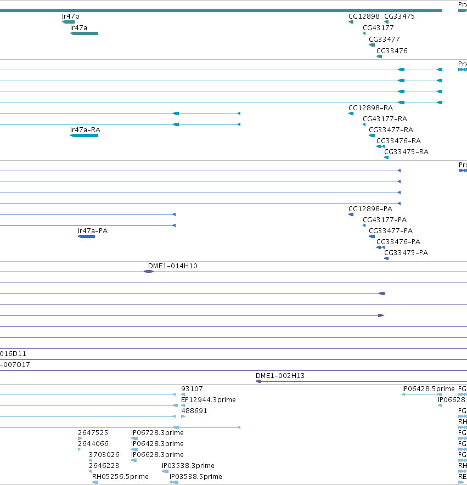Image resolution: width=467 pixels, height=485 pixels.
Task: Click the 93107 alignment arrow
Action: [x=183, y=394]
